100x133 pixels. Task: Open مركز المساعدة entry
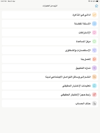(50, 41)
